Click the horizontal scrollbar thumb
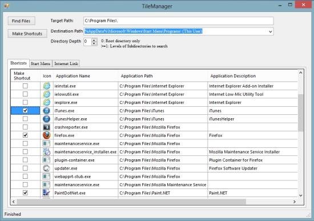The image size is (314, 221). click(131, 202)
